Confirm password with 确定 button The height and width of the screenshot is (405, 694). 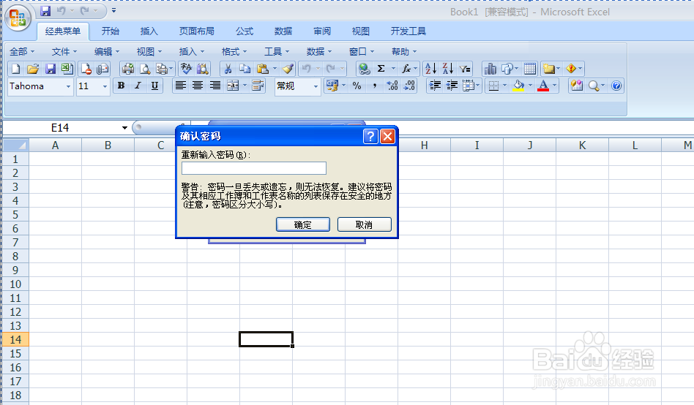(303, 224)
